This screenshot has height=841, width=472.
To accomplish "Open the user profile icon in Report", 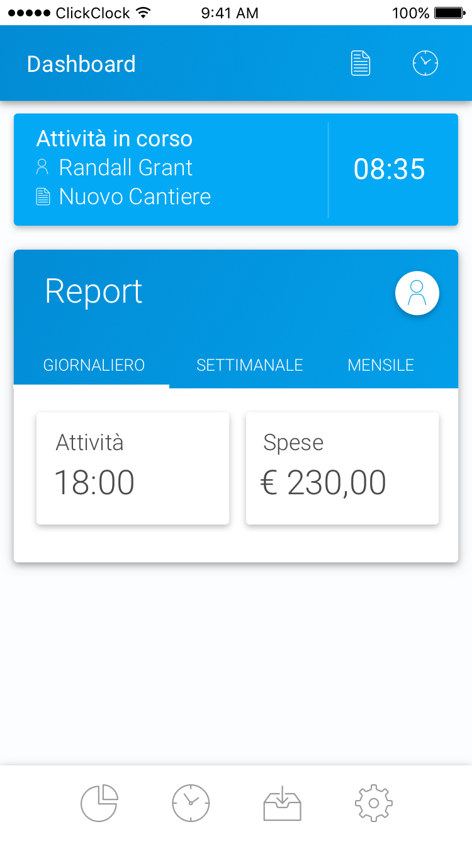I will tap(417, 293).
